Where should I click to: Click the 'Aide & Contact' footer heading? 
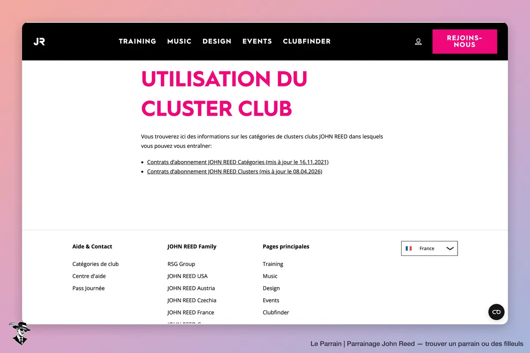[92, 247]
